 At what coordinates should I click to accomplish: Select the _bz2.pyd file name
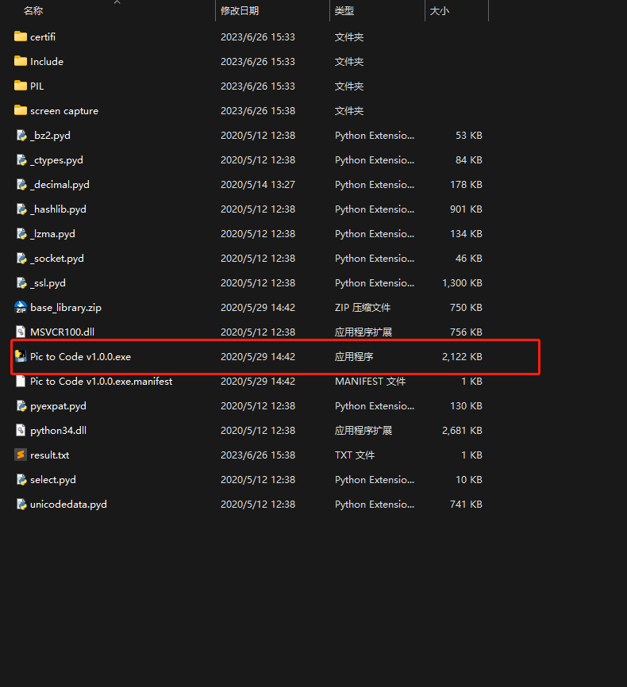tap(50, 136)
